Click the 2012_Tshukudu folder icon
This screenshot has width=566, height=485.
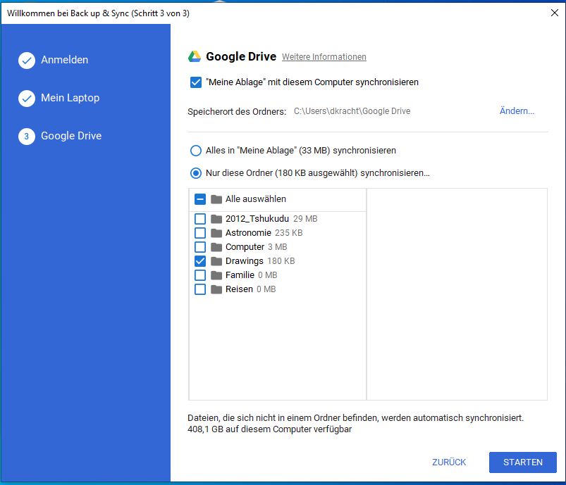(216, 219)
